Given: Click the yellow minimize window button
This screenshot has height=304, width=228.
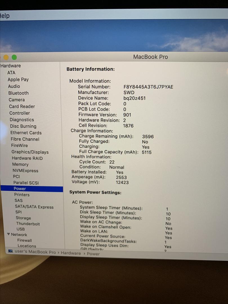Looking at the screenshot, I should click(x=6, y=57).
